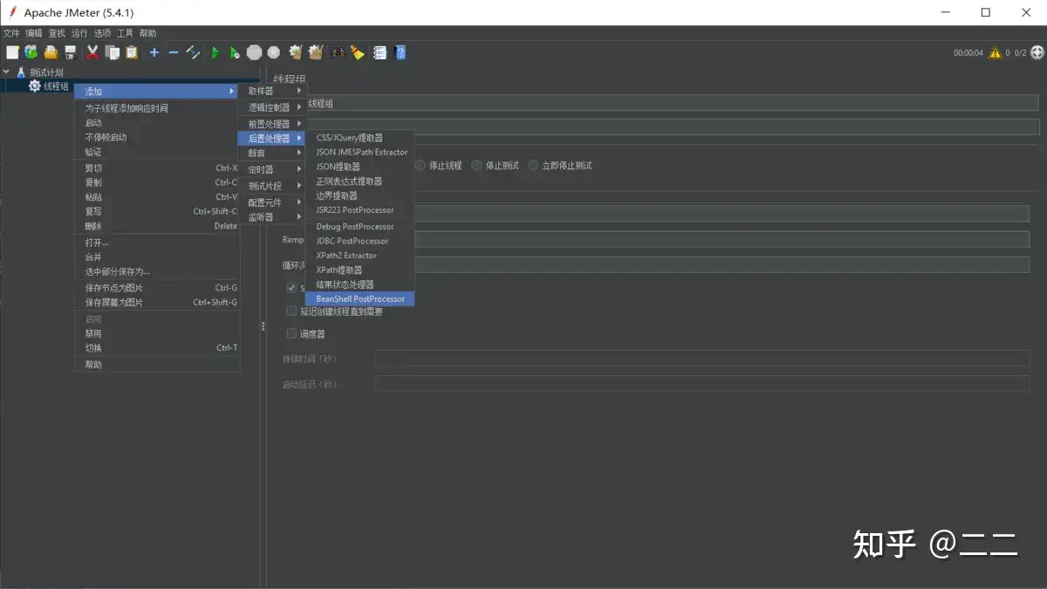Open the 编辑 menu
Image resolution: width=1047 pixels, height=589 pixels.
[x=34, y=33]
